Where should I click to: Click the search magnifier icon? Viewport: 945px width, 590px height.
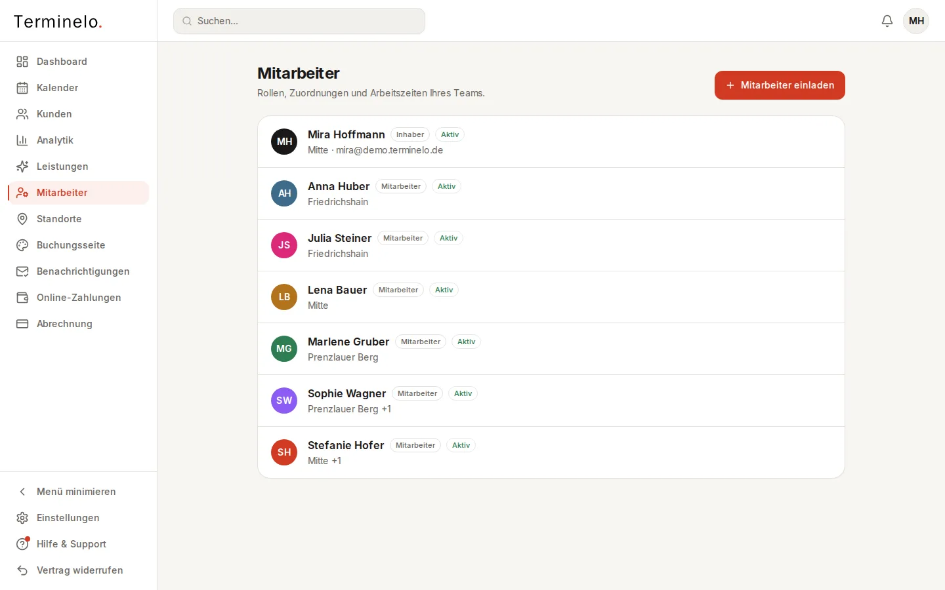pyautogui.click(x=187, y=21)
